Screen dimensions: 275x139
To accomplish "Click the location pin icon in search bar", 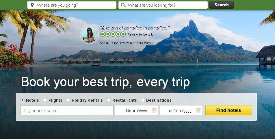I will tap(32, 5).
